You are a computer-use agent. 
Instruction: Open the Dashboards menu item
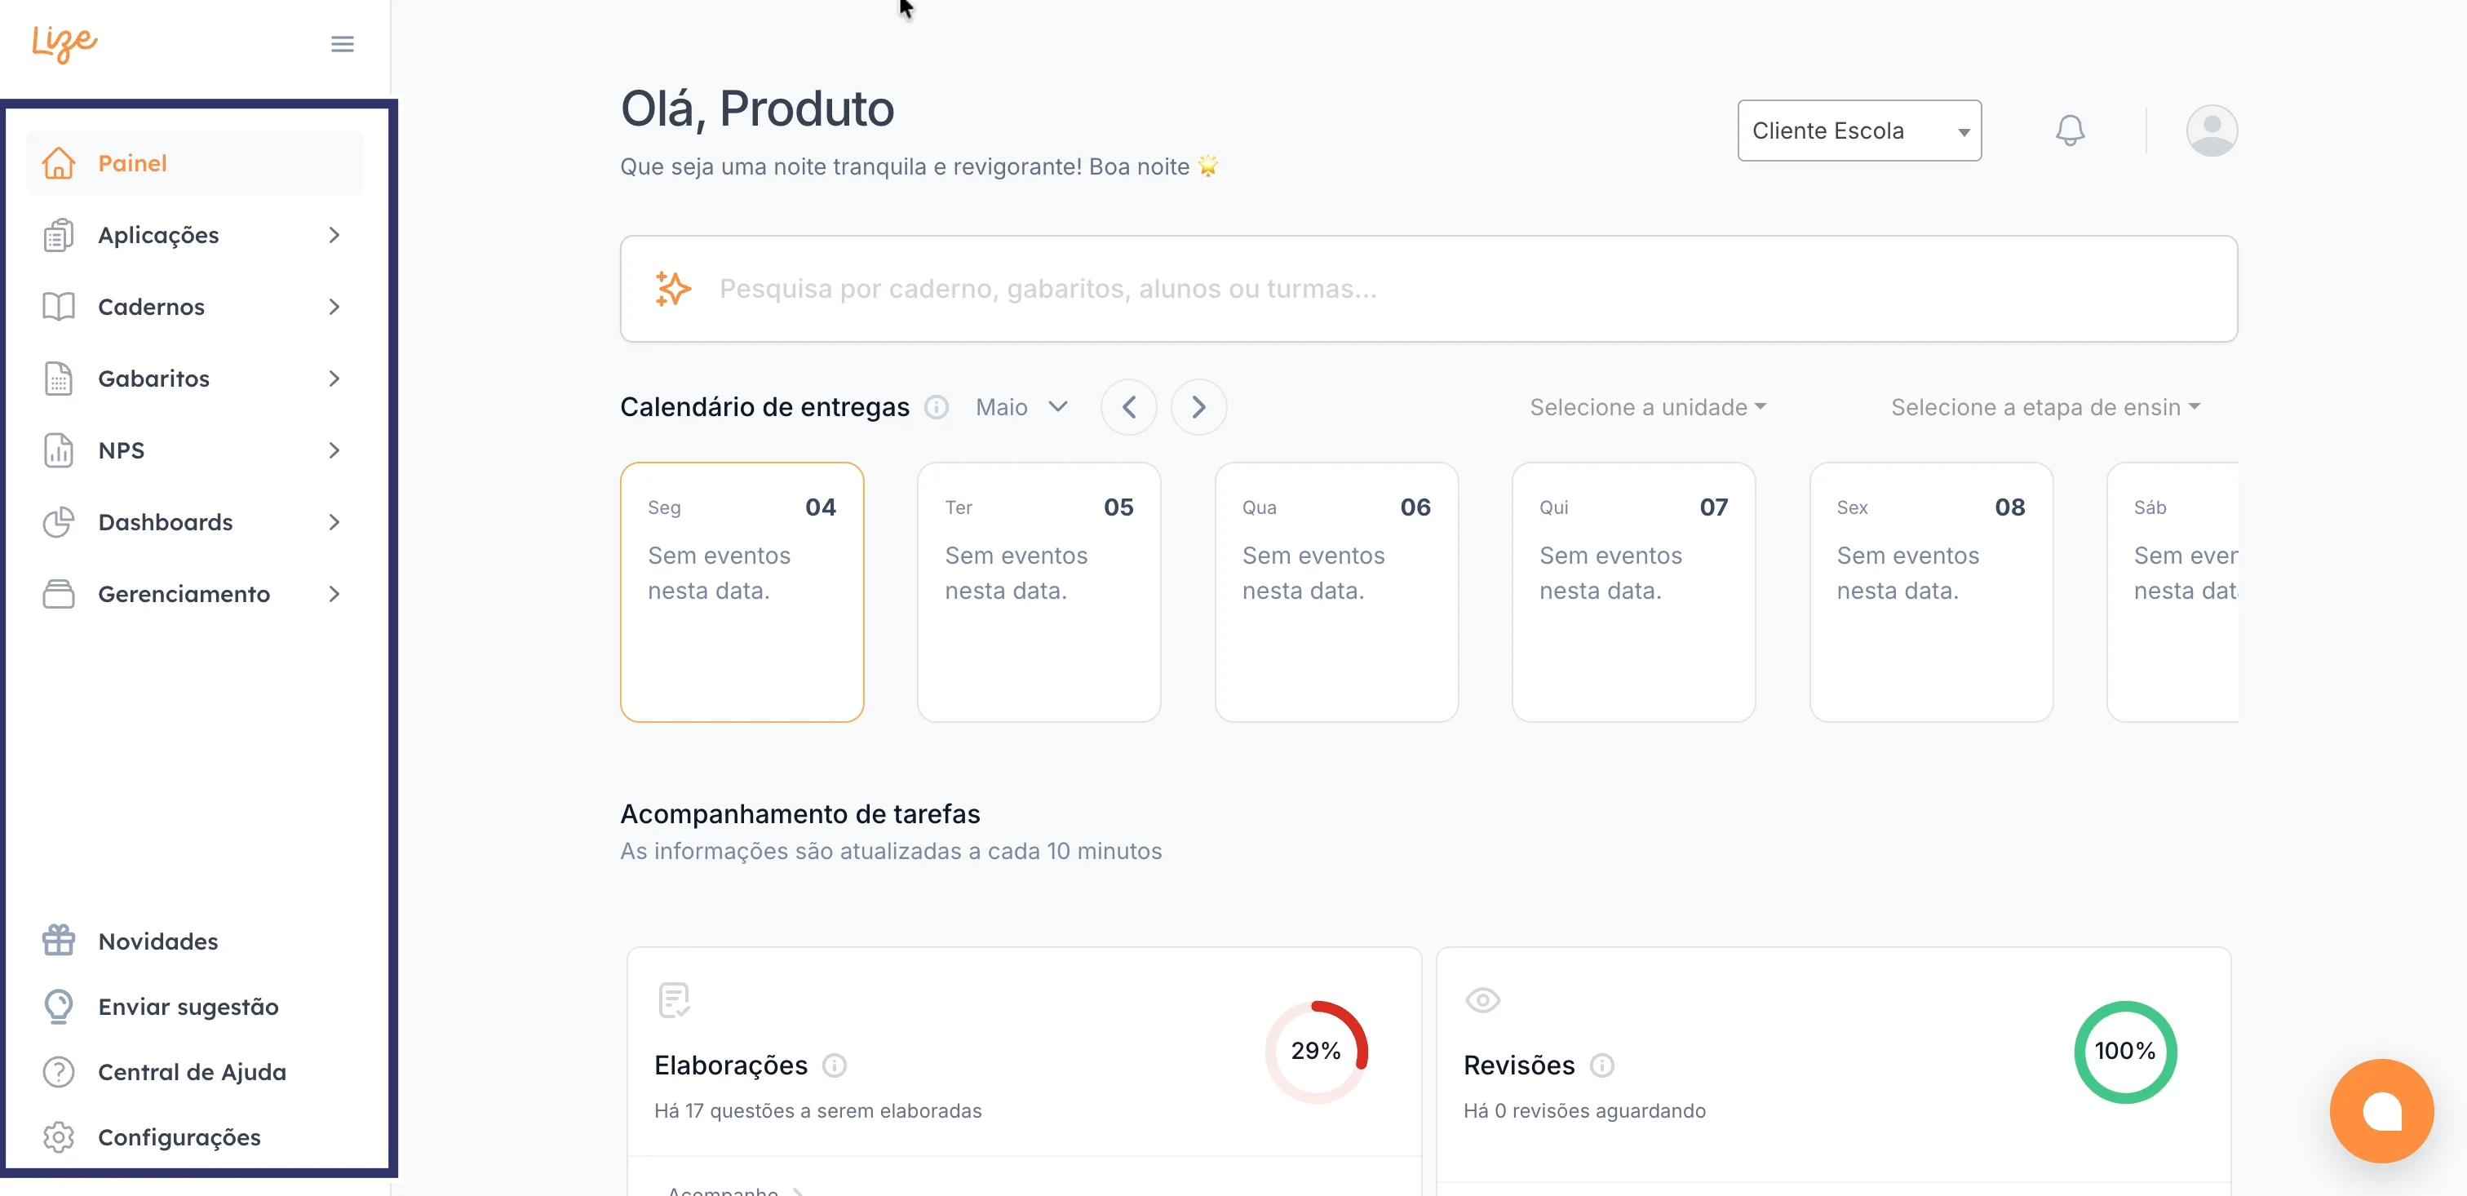[x=194, y=522]
